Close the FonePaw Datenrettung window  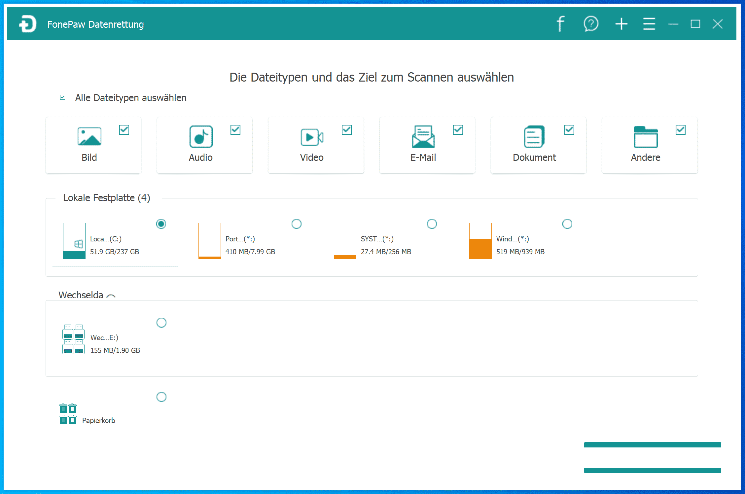(718, 24)
